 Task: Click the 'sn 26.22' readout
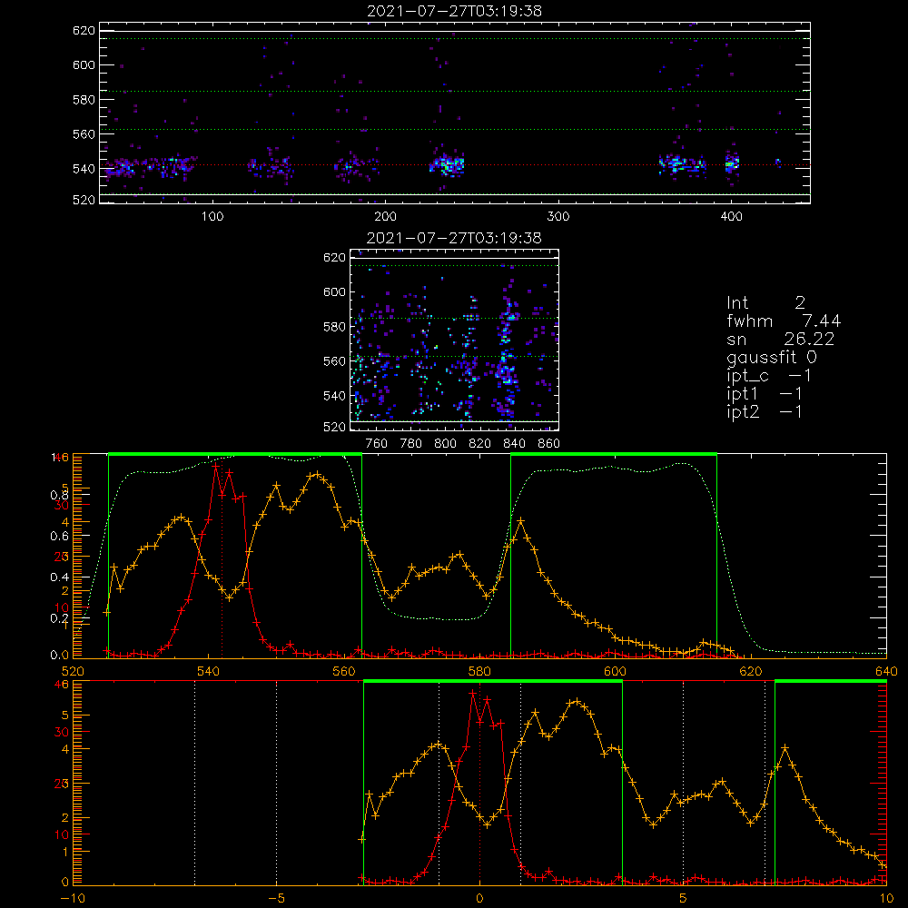pyautogui.click(x=780, y=339)
